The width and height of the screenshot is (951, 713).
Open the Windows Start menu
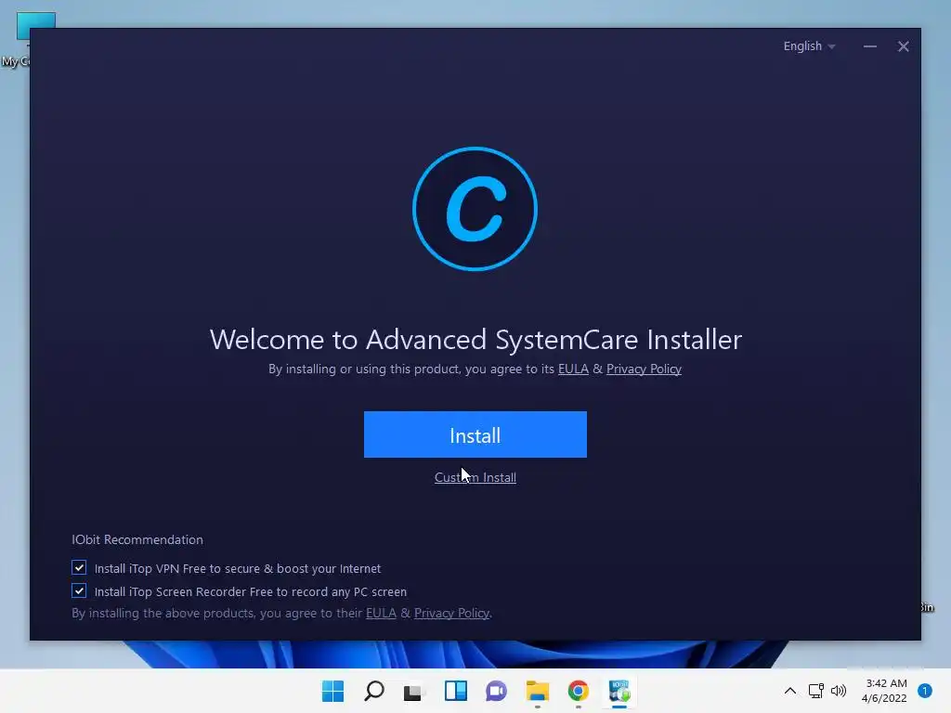[332, 691]
